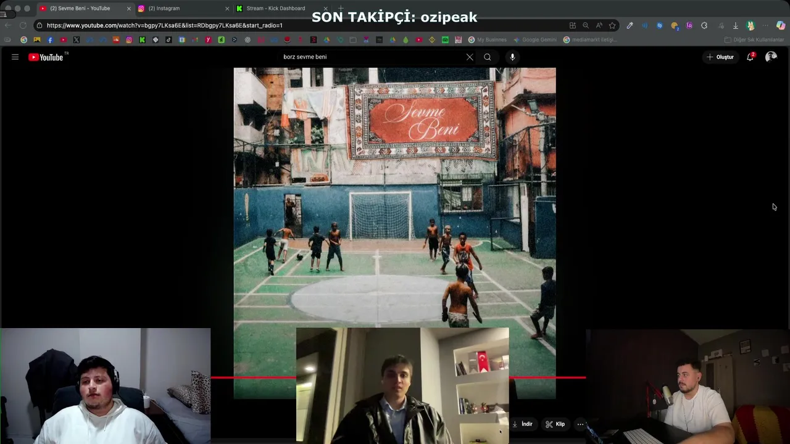Open the mediamarkt iletişi... bookmark
The height and width of the screenshot is (444, 790).
[x=590, y=39]
